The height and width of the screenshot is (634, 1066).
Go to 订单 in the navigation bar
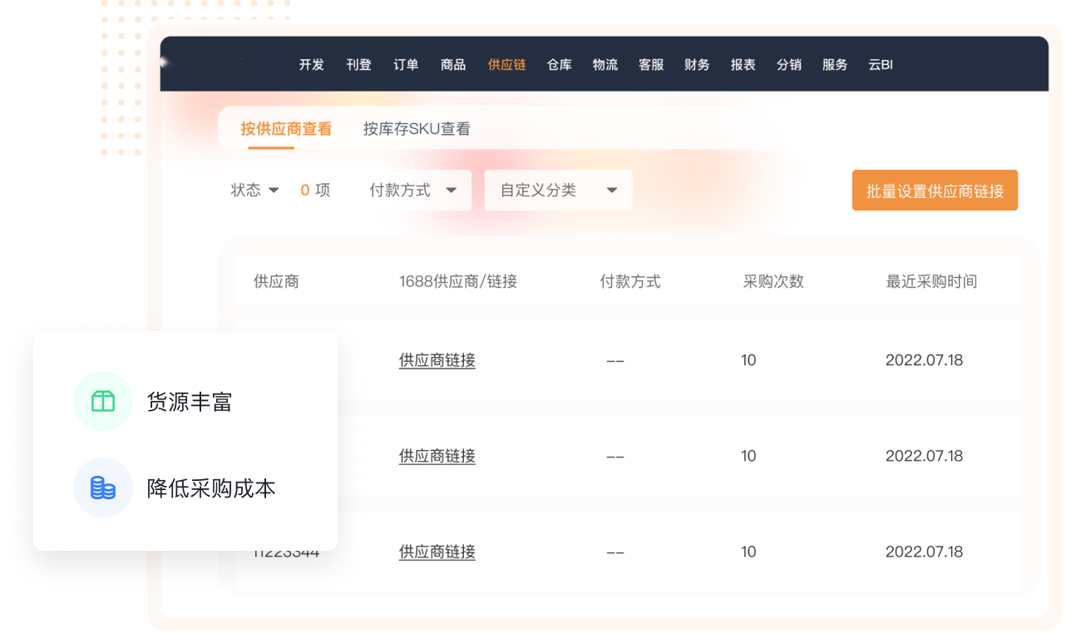(x=406, y=65)
